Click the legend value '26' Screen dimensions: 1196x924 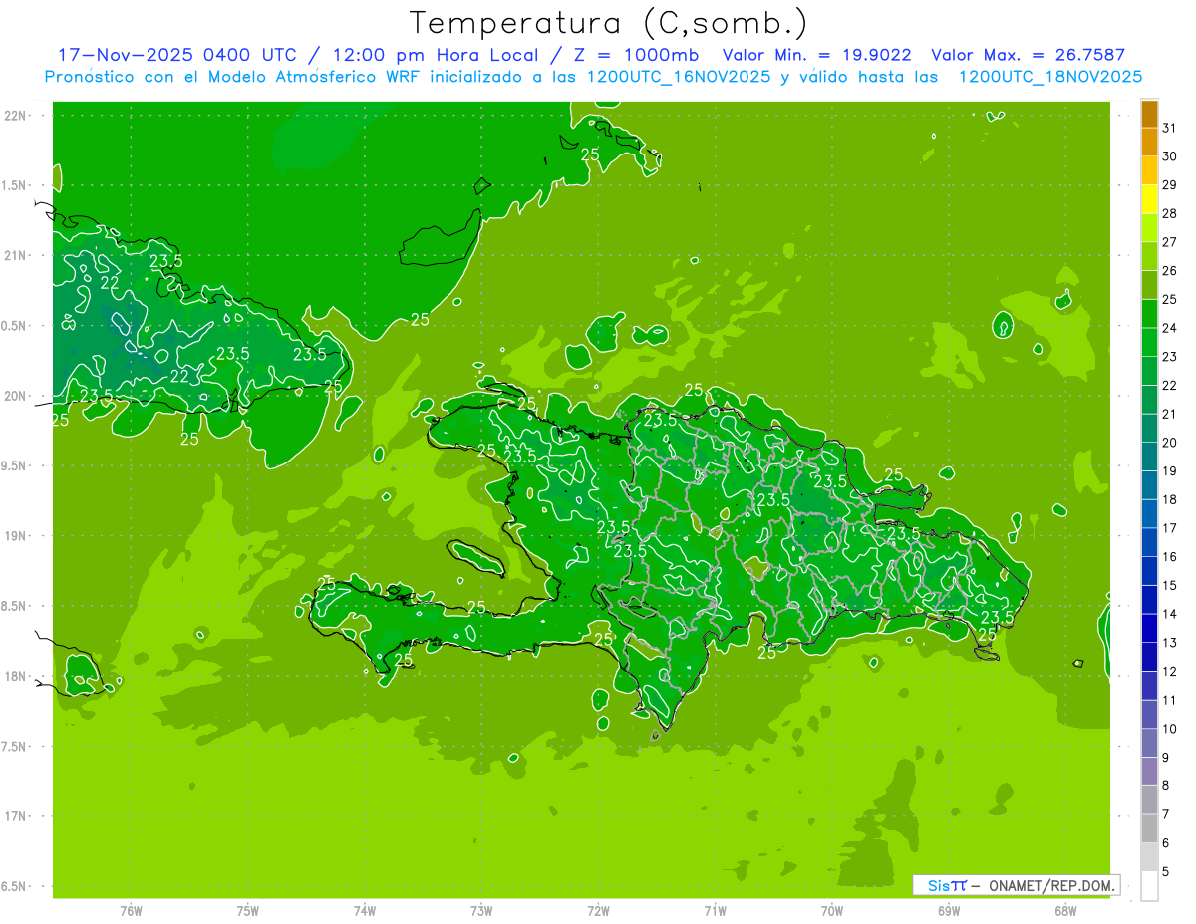1170,271
